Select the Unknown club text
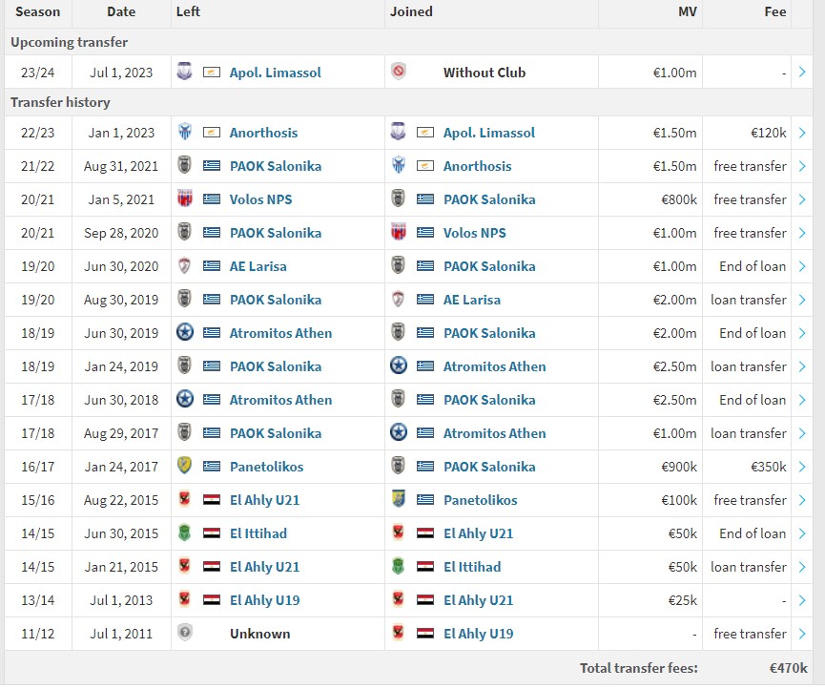Image resolution: width=825 pixels, height=689 pixels. pos(260,635)
